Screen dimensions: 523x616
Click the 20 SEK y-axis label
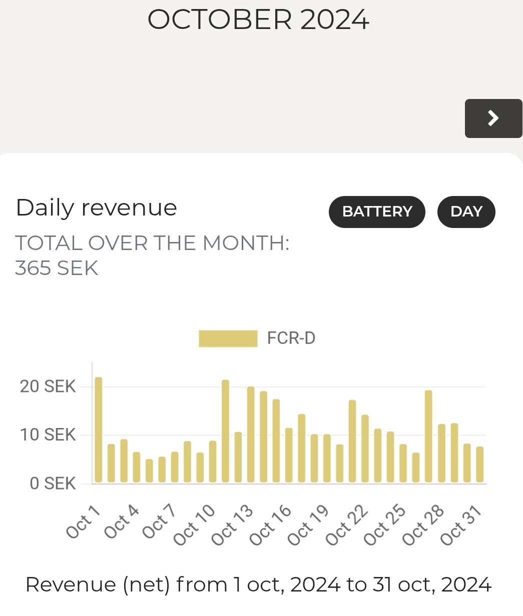48,386
